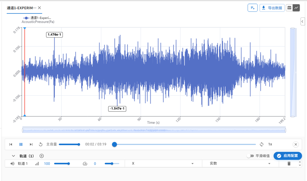Skip to the next track
The height and width of the screenshot is (181, 307).
click(x=31, y=144)
